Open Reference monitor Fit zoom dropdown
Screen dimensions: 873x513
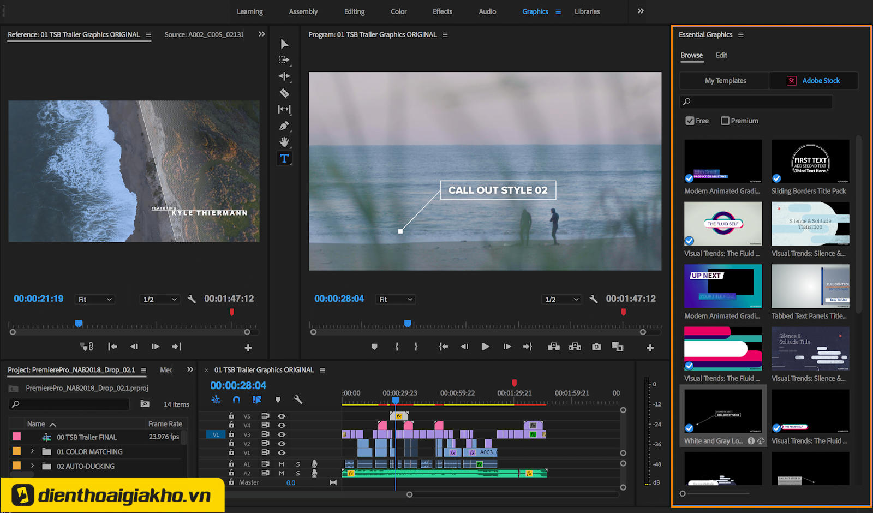point(95,299)
